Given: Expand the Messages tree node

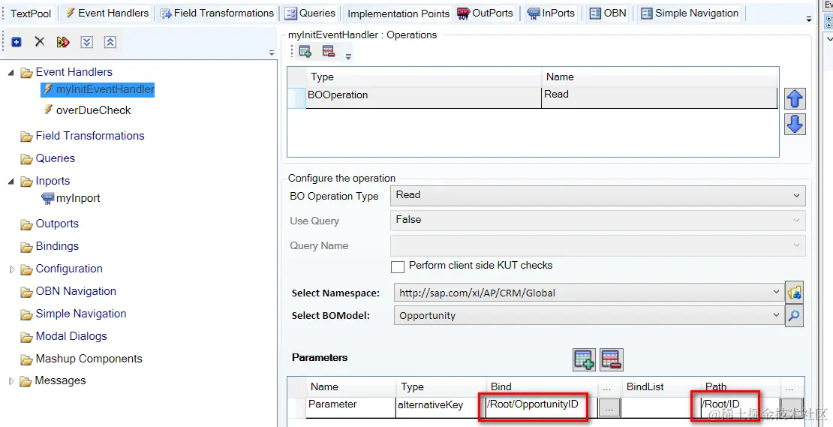Looking at the screenshot, I should (x=12, y=381).
